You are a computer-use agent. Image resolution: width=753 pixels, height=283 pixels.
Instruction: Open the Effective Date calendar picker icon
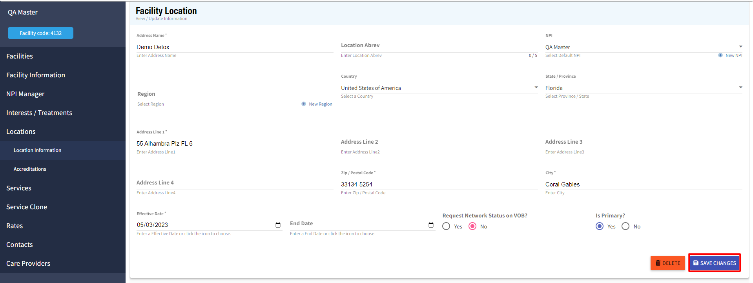point(278,225)
